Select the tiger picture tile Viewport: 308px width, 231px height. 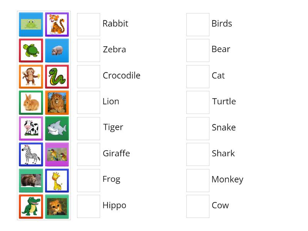point(57,24)
